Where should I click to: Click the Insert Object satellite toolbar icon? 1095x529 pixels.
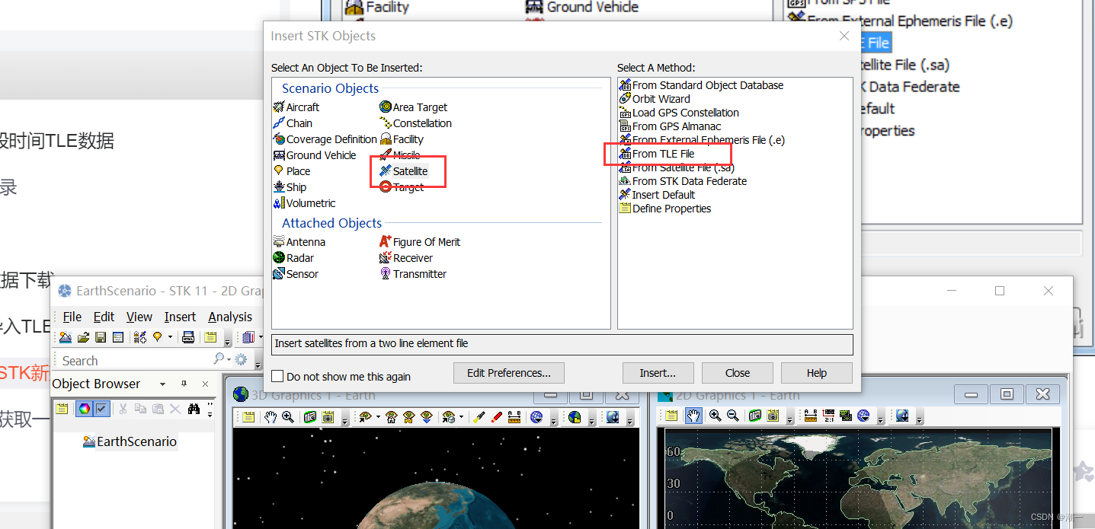[x=140, y=337]
